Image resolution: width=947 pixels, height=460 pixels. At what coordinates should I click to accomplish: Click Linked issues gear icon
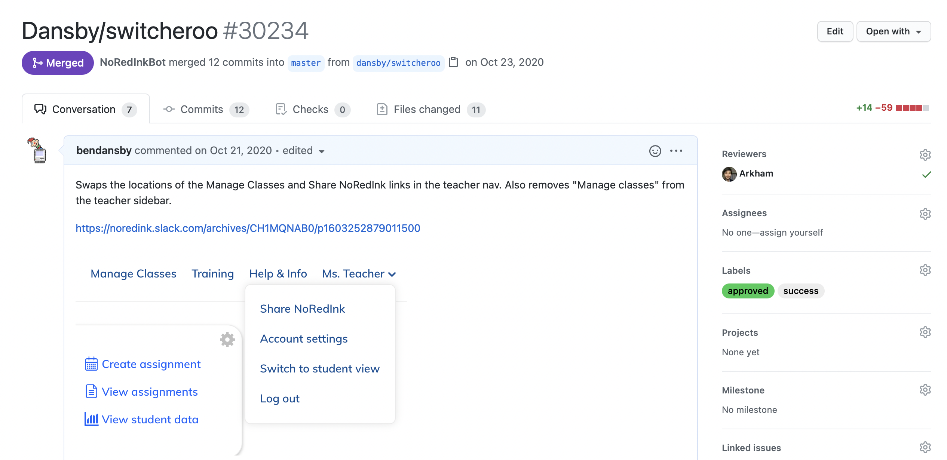point(925,447)
